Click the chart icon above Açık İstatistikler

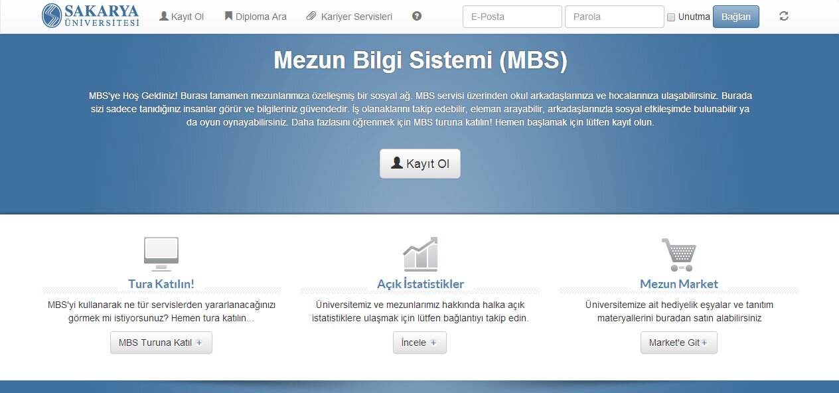(x=420, y=254)
